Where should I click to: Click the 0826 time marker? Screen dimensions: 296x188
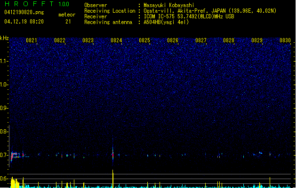pos(173,40)
